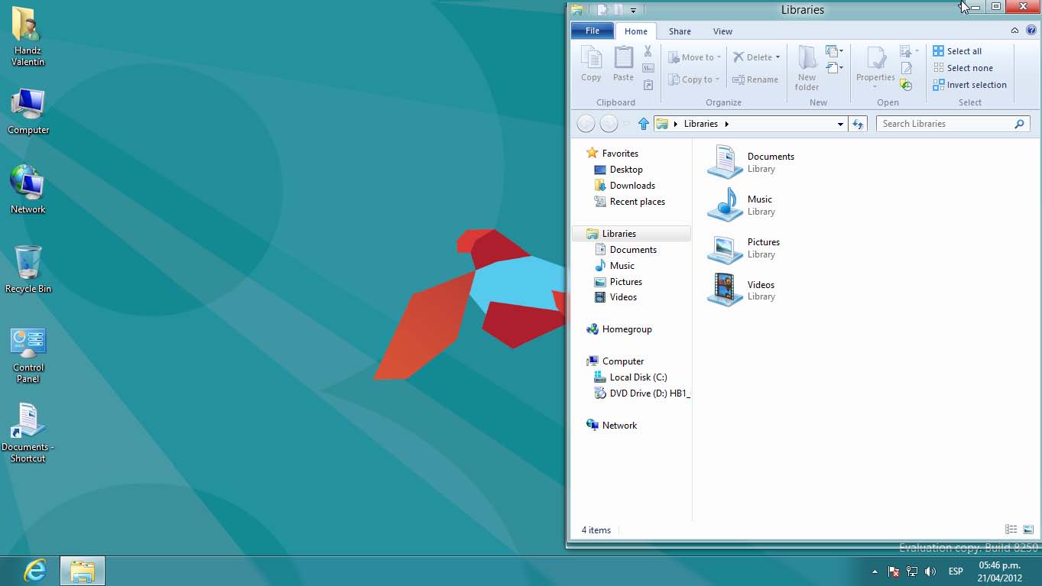Click the network tray icon
The image size is (1042, 586).
[912, 571]
